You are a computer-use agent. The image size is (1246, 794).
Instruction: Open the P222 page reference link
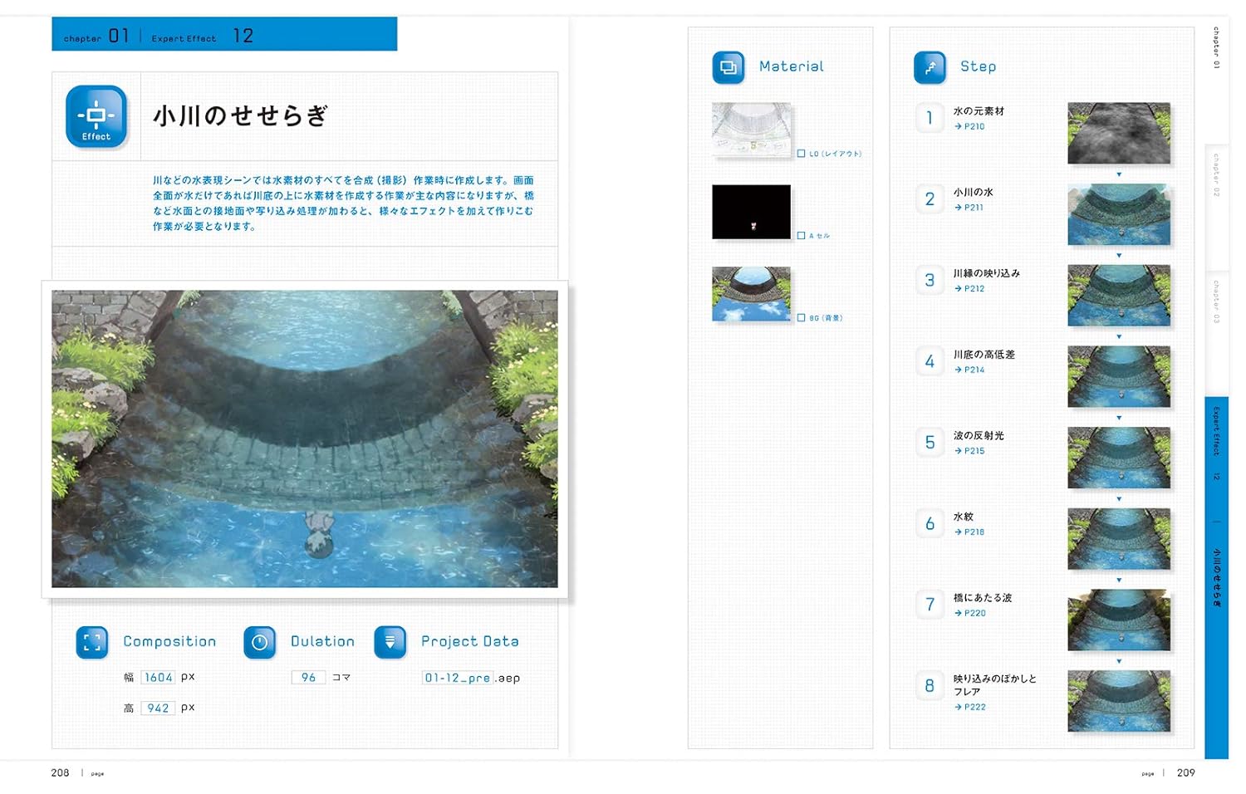click(x=970, y=707)
